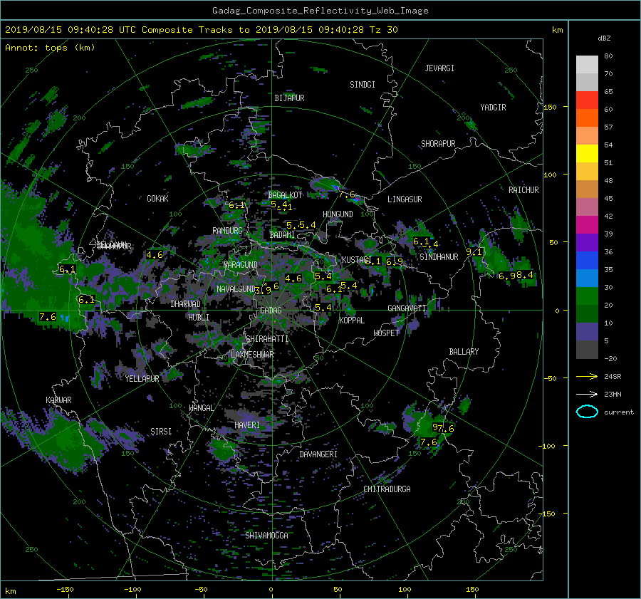Click the YELLAPUR city label

coord(142,379)
